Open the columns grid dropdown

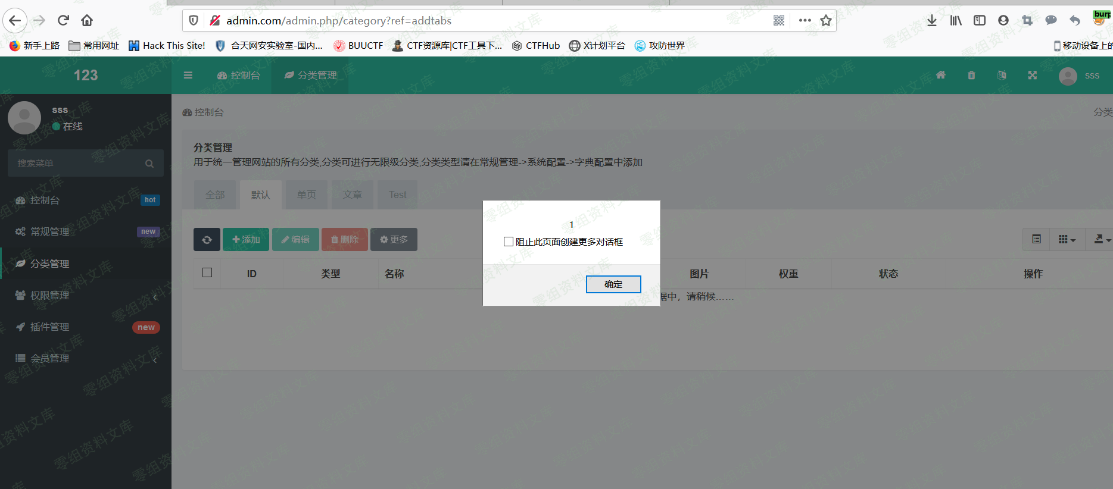click(1067, 239)
